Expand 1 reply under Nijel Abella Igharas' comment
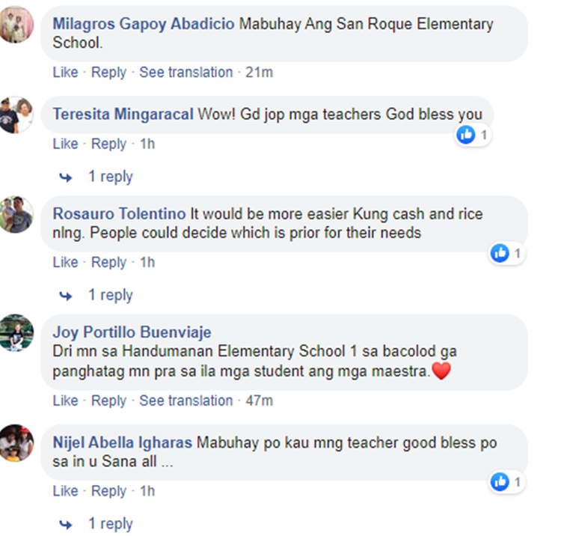The height and width of the screenshot is (536, 561). (110, 523)
